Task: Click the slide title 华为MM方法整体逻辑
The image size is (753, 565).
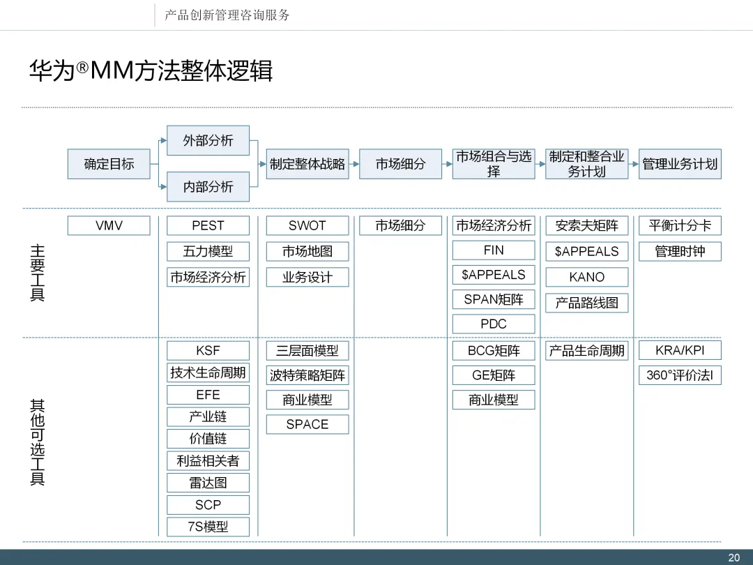Action: tap(151, 70)
